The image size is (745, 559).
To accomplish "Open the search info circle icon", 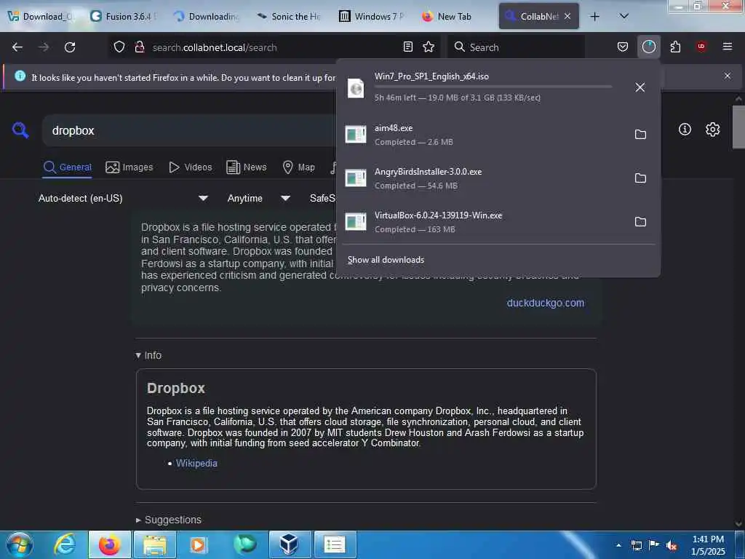I will coord(685,130).
